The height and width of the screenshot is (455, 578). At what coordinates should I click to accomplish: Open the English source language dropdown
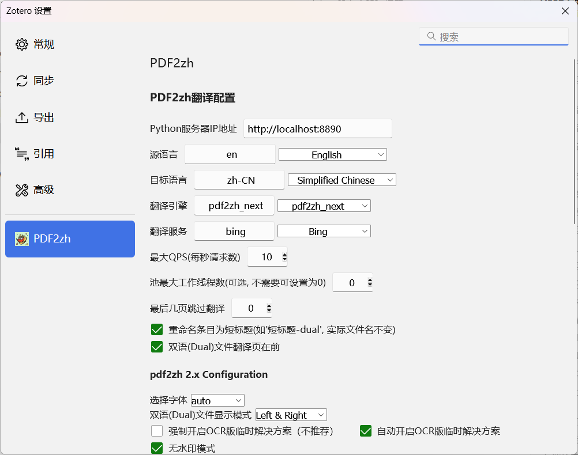(332, 154)
